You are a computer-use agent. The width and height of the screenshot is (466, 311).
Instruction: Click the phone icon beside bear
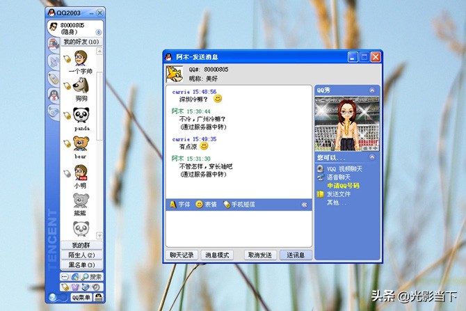pyautogui.click(x=67, y=143)
